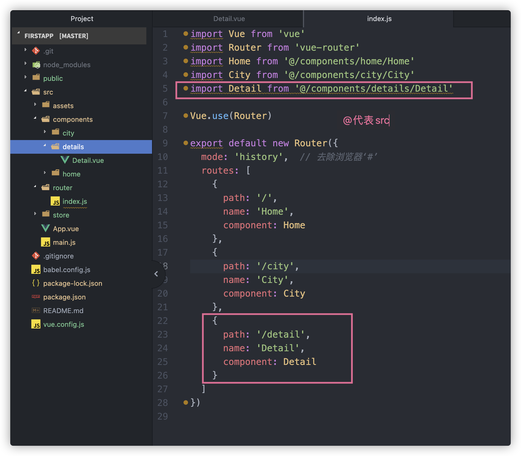Click the .git folder git icon
The width and height of the screenshot is (521, 456).
tap(36, 51)
